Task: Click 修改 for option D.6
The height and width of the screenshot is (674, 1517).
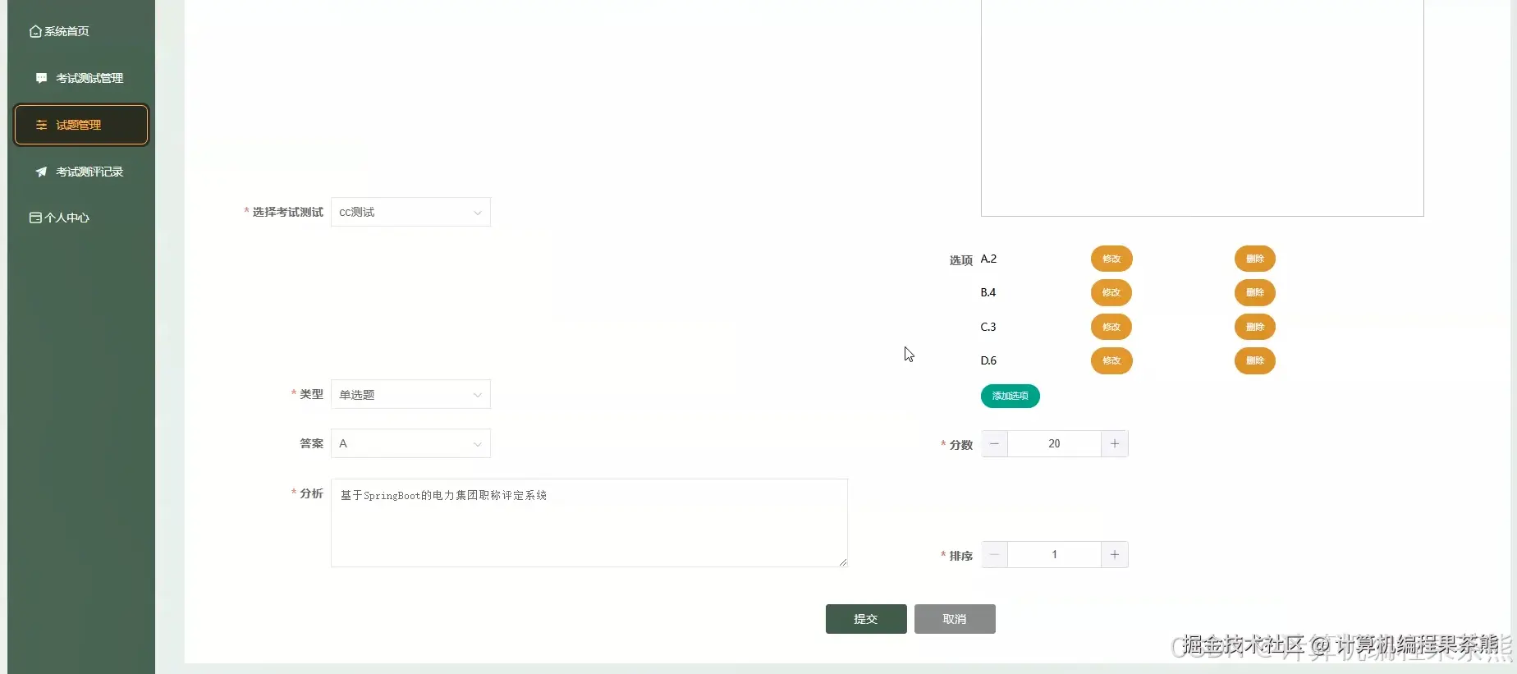Action: click(x=1111, y=360)
